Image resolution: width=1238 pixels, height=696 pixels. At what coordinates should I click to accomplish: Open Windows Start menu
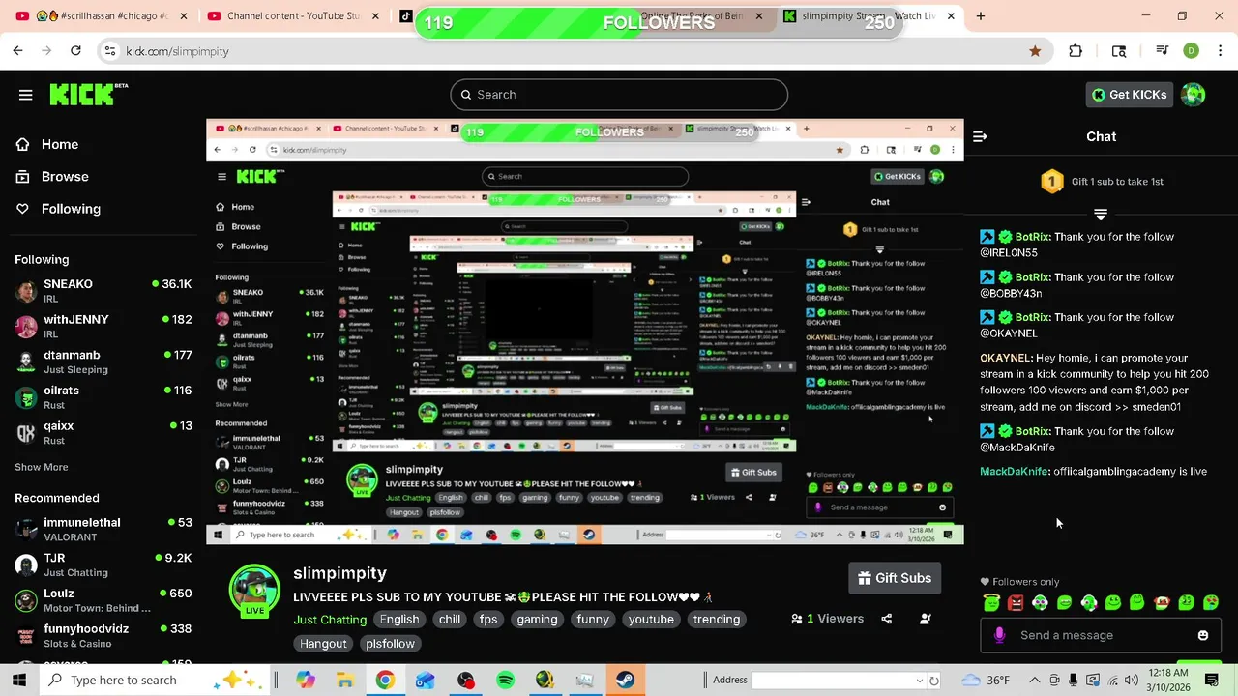(x=18, y=681)
